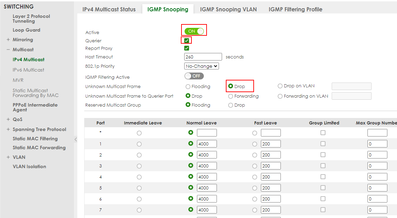
Task: Enable the IGMP Filtering Active toggle
Action: tap(194, 76)
